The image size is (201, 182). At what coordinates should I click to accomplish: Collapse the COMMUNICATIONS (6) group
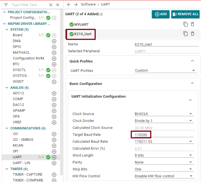click(7, 128)
